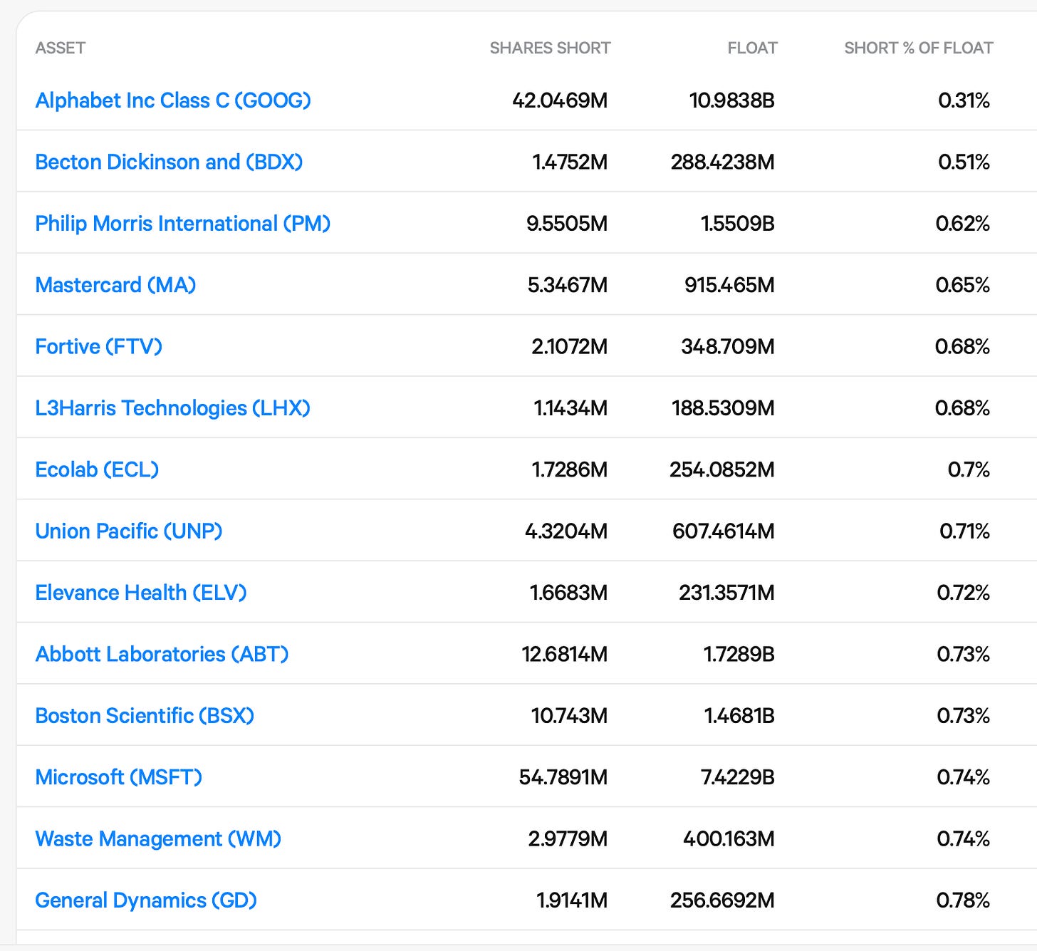The width and height of the screenshot is (1037, 951).
Task: Select the 288.4238M float value
Action: pyautogui.click(x=722, y=162)
